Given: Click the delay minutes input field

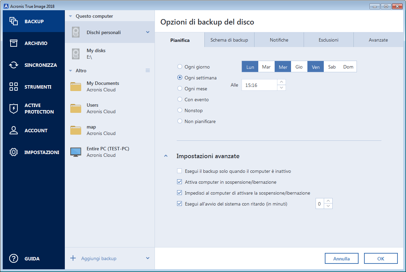Looking at the screenshot, I should pyautogui.click(x=320, y=204).
